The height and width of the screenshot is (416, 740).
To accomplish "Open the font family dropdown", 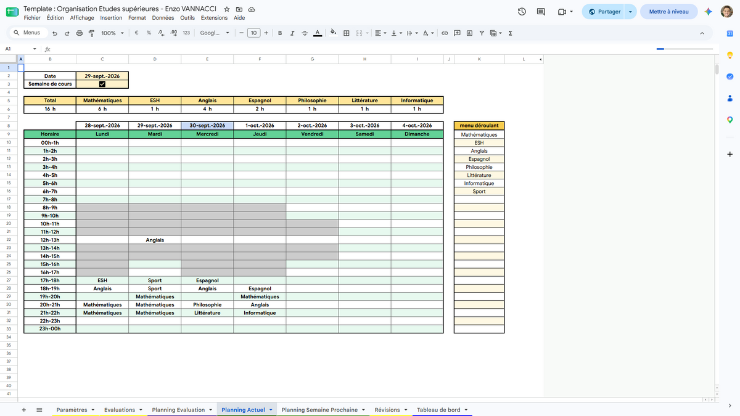I will (215, 33).
